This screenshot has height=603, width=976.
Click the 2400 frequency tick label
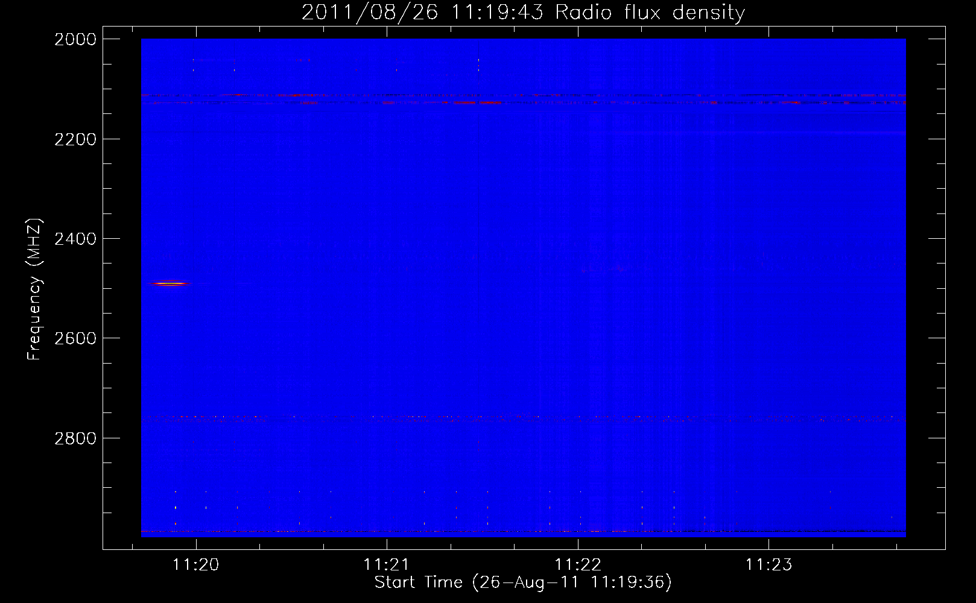pyautogui.click(x=75, y=239)
